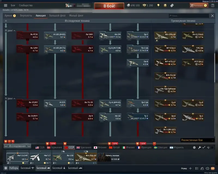Add squad member with plus icon
The width and height of the screenshot is (218, 174).
(190, 168)
